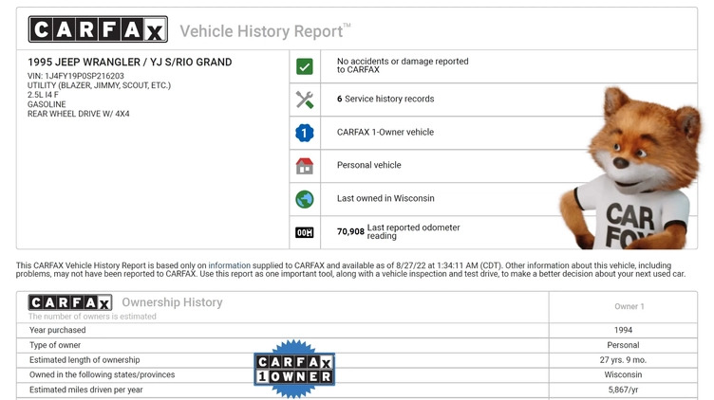Click the 'Year purchased' row label
This screenshot has height=400, width=714.
[x=57, y=331]
